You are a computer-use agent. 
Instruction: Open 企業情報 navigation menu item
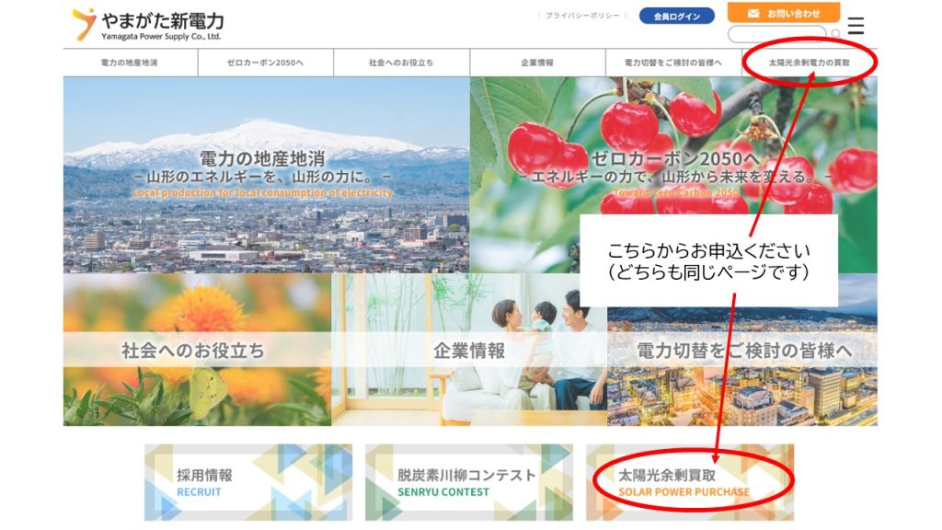click(x=537, y=63)
